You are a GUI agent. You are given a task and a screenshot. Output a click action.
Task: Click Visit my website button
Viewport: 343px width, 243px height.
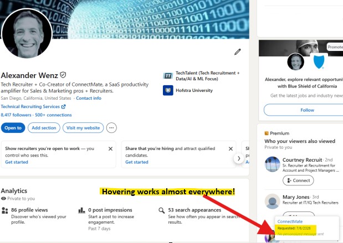point(83,128)
